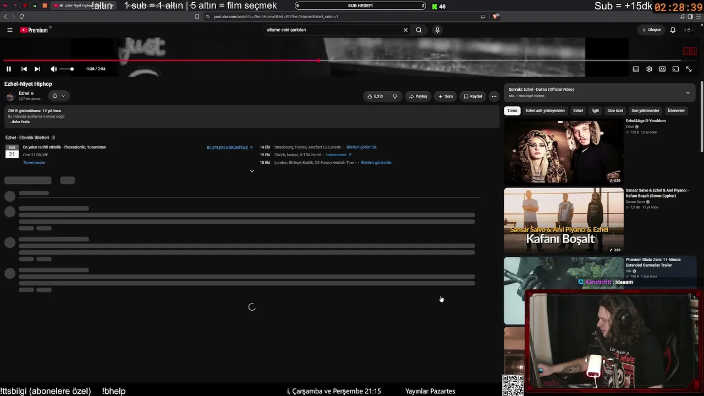
Task: Switch to theater mode in the player
Action: coord(662,69)
